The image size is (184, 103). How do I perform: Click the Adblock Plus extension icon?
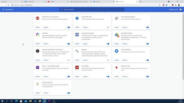pyautogui.click(x=38, y=18)
